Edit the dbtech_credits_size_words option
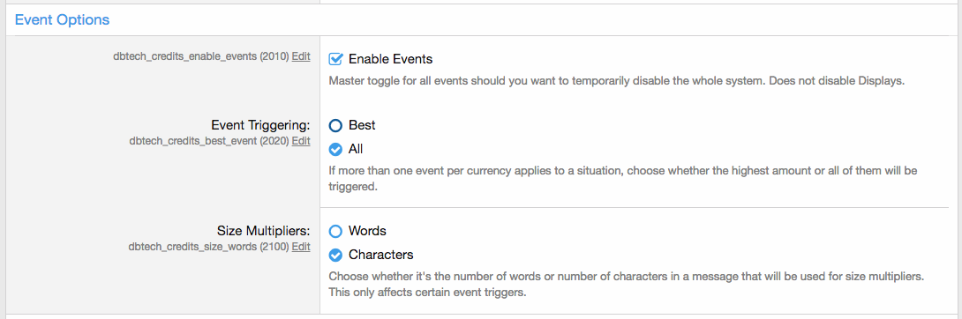962x319 pixels. [301, 247]
